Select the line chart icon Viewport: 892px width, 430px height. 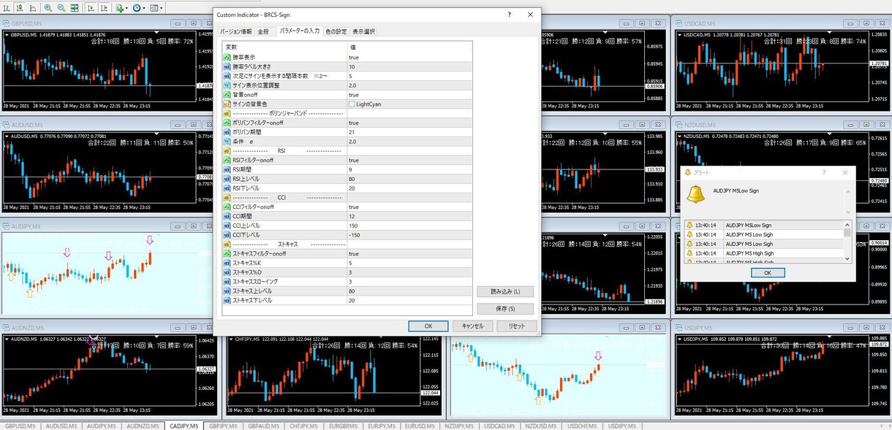33,8
